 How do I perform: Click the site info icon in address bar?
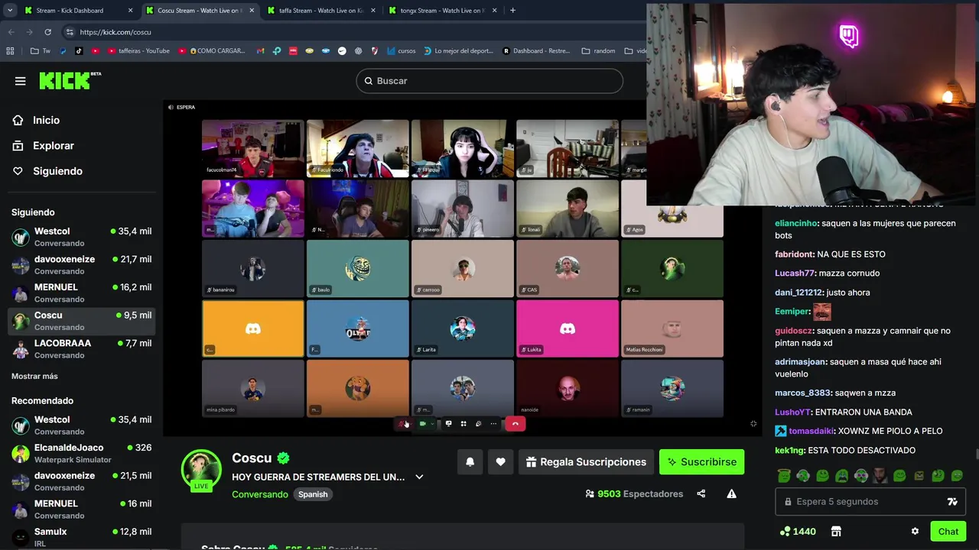point(70,32)
